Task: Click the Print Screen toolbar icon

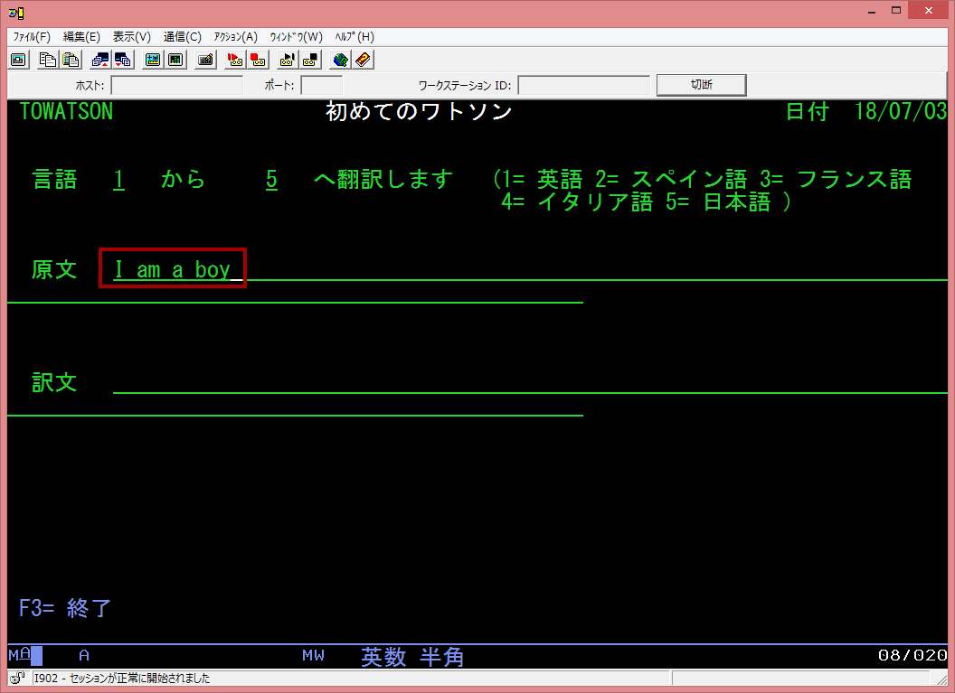Action: pyautogui.click(x=18, y=60)
